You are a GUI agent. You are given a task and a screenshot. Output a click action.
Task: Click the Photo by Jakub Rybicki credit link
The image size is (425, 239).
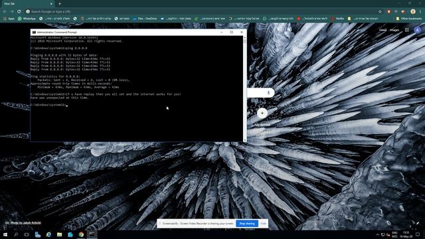26,223
